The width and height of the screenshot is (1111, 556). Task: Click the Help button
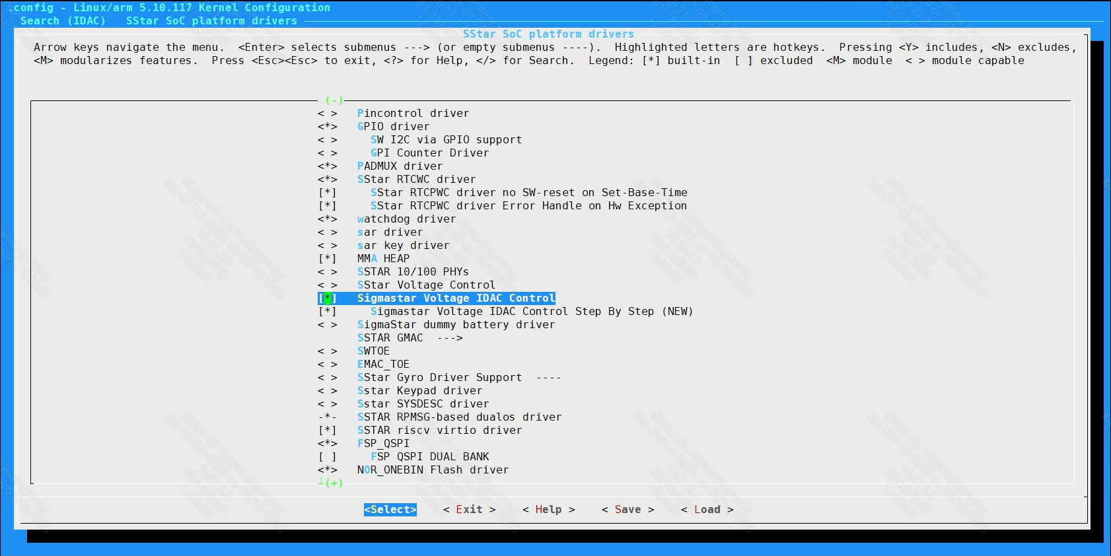(x=549, y=510)
